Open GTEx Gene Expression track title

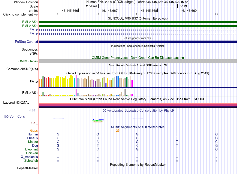click(138, 73)
